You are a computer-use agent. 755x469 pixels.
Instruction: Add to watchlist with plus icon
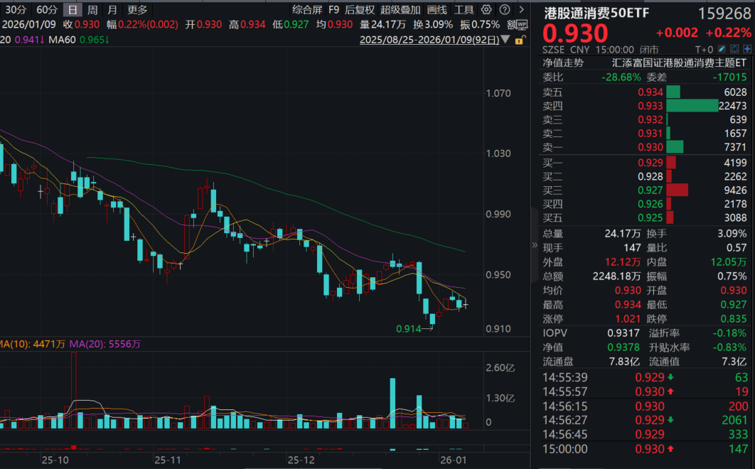(x=747, y=49)
